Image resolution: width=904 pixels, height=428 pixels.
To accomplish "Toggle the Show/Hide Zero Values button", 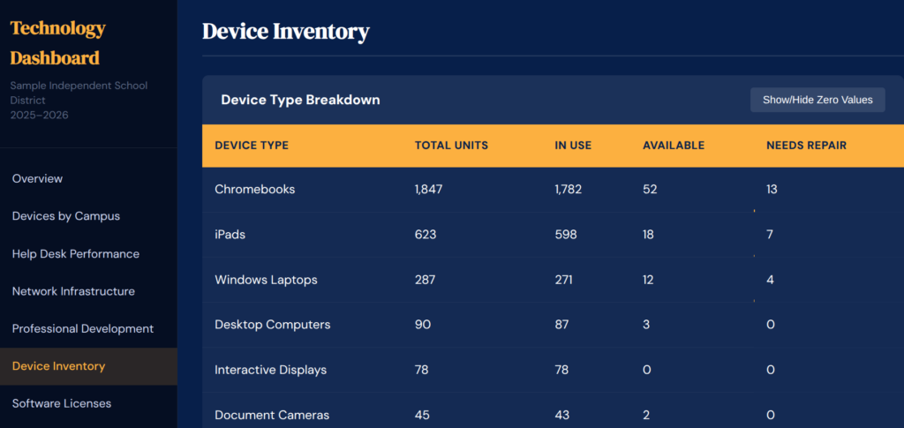I will click(817, 100).
